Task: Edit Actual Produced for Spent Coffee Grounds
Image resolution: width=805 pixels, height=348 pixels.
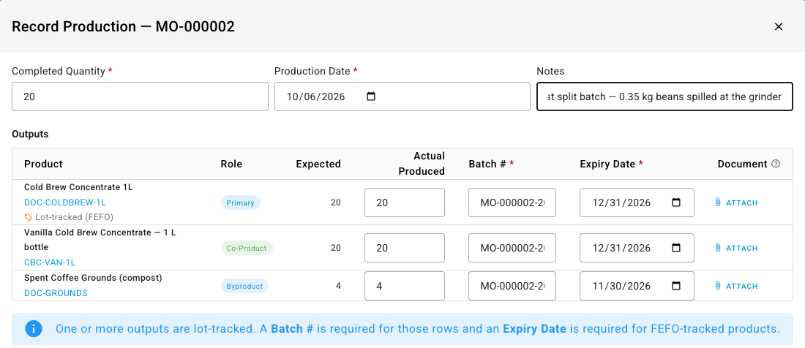Action: (405, 286)
